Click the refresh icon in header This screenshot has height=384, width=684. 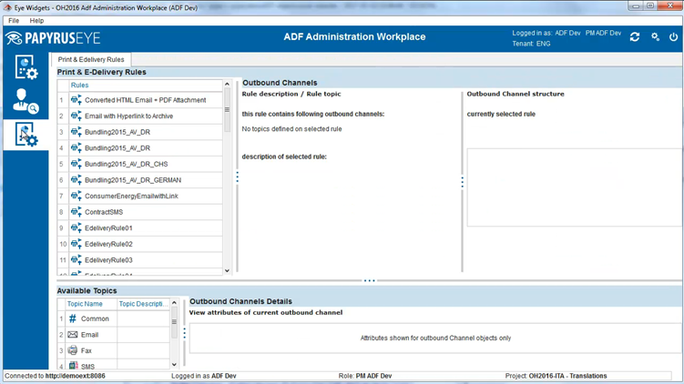coord(635,37)
